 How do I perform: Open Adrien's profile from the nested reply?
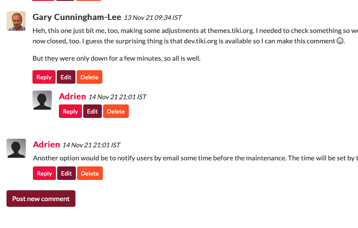tap(72, 96)
